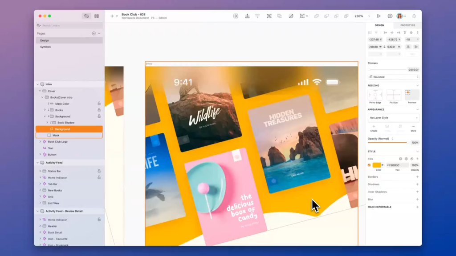The width and height of the screenshot is (456, 256).
Task: Switch sidebar to layer list view
Action: [x=86, y=16]
